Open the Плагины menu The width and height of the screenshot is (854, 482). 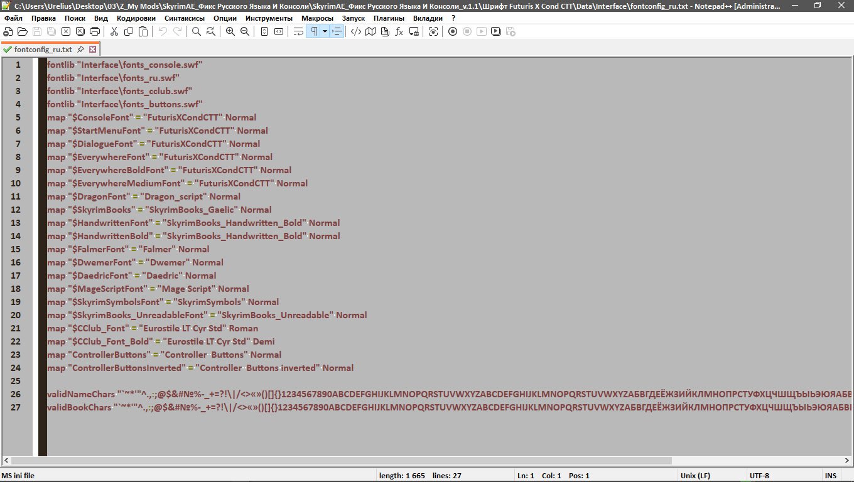point(389,18)
